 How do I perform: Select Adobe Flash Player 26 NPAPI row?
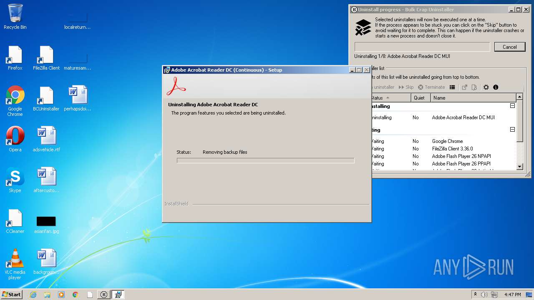coord(443,156)
